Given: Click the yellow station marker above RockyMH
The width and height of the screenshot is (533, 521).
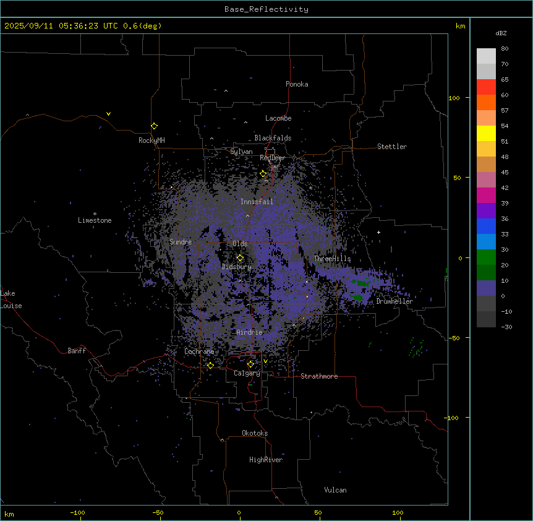Looking at the screenshot, I should tap(154, 126).
